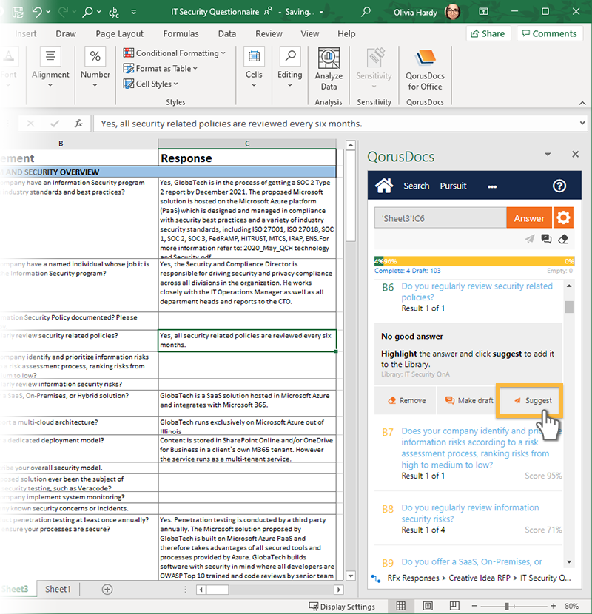The width and height of the screenshot is (592, 614).
Task: Open Analyze Data in the ribbon
Action: [329, 70]
